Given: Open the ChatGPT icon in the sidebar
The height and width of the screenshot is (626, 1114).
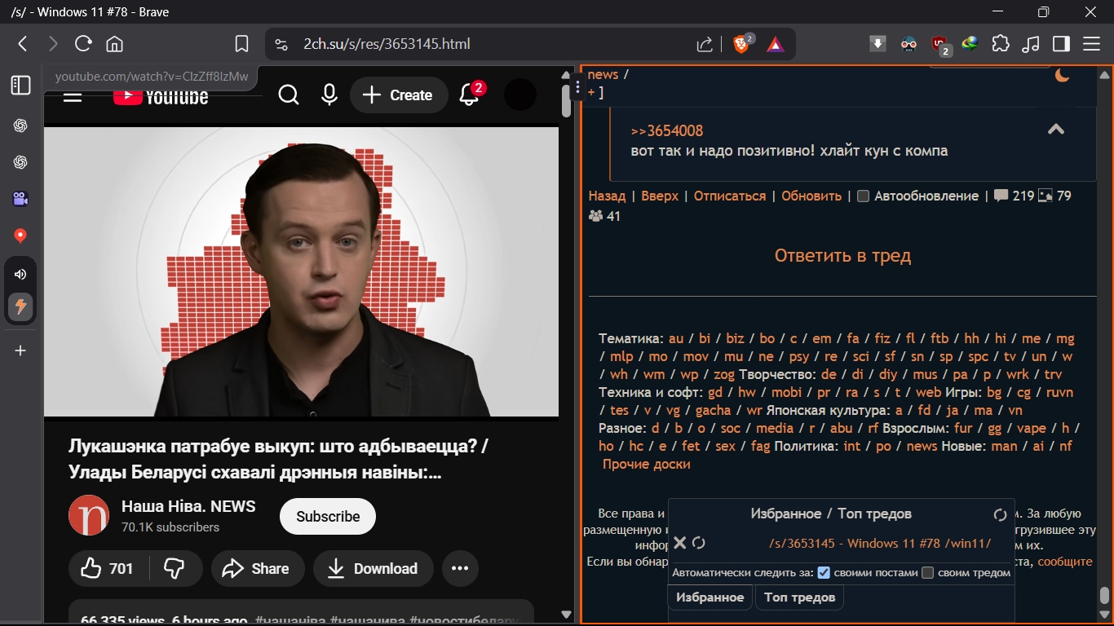Looking at the screenshot, I should pos(20,125).
